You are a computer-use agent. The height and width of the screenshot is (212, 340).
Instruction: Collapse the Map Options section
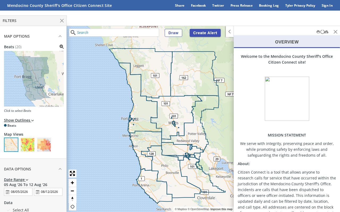60,36
